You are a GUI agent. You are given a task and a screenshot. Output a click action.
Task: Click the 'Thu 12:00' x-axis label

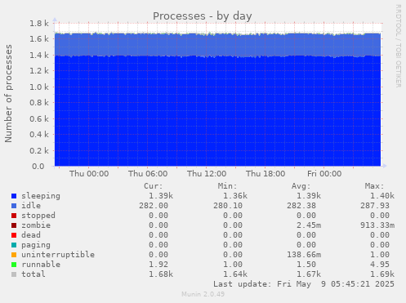(x=207, y=174)
